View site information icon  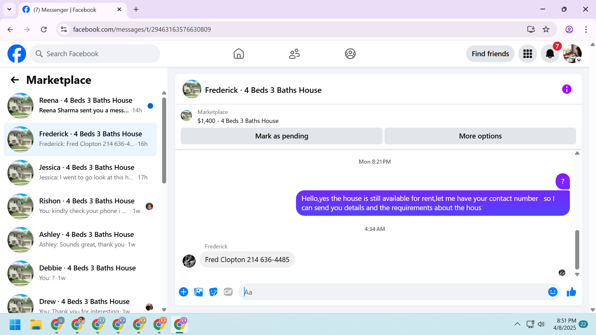pyautogui.click(x=64, y=29)
